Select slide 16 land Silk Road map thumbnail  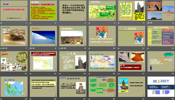click(x=102, y=61)
